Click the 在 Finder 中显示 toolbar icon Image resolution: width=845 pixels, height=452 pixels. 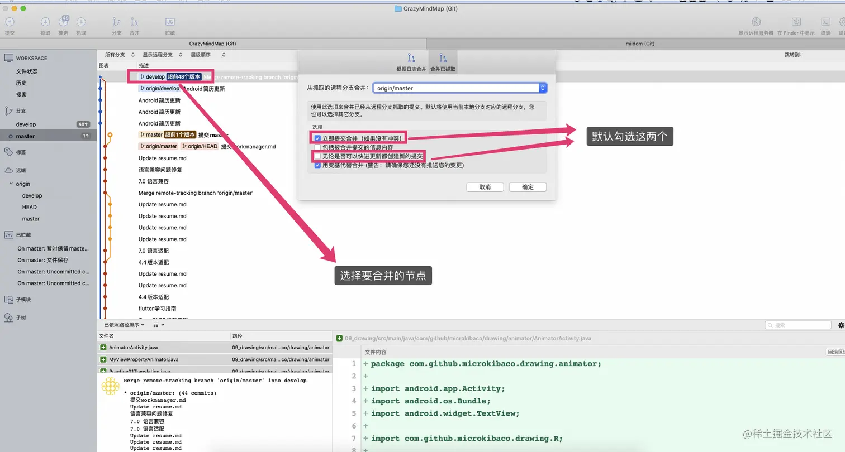(x=796, y=22)
